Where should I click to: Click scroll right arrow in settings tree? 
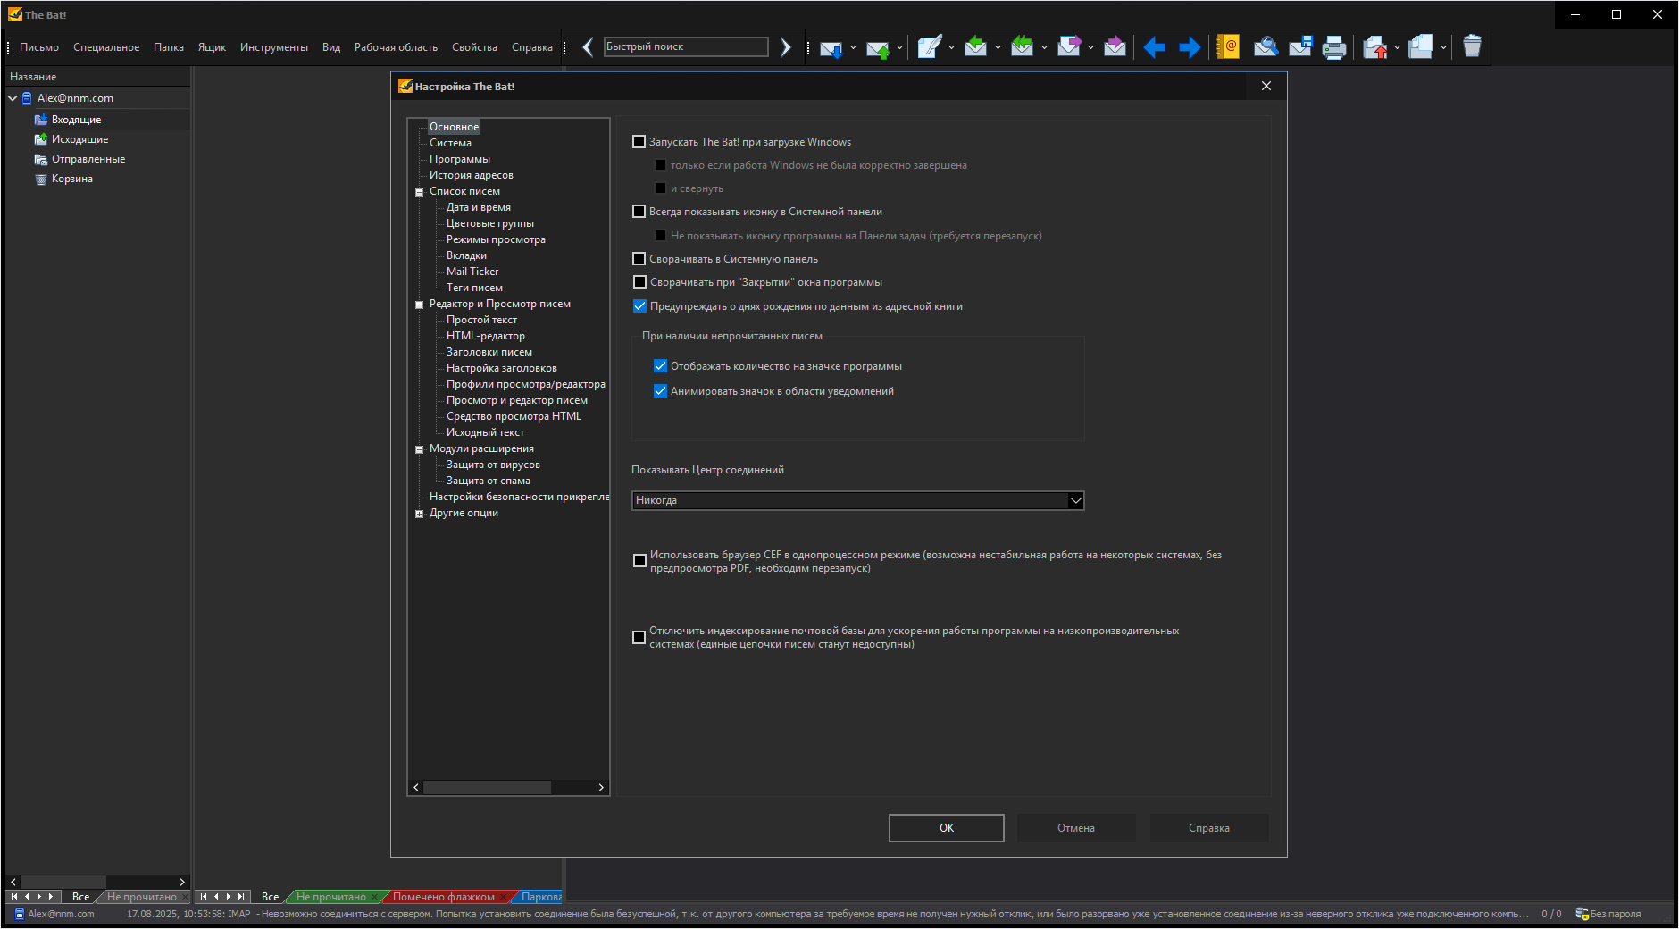pyautogui.click(x=601, y=787)
